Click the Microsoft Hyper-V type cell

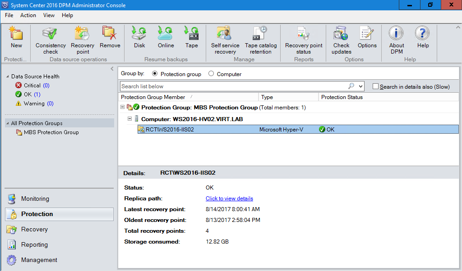[281, 129]
